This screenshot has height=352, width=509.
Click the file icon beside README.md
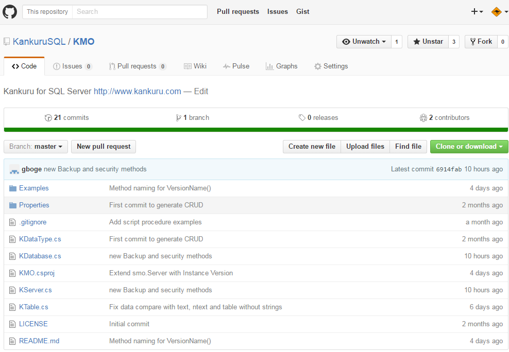click(x=12, y=341)
